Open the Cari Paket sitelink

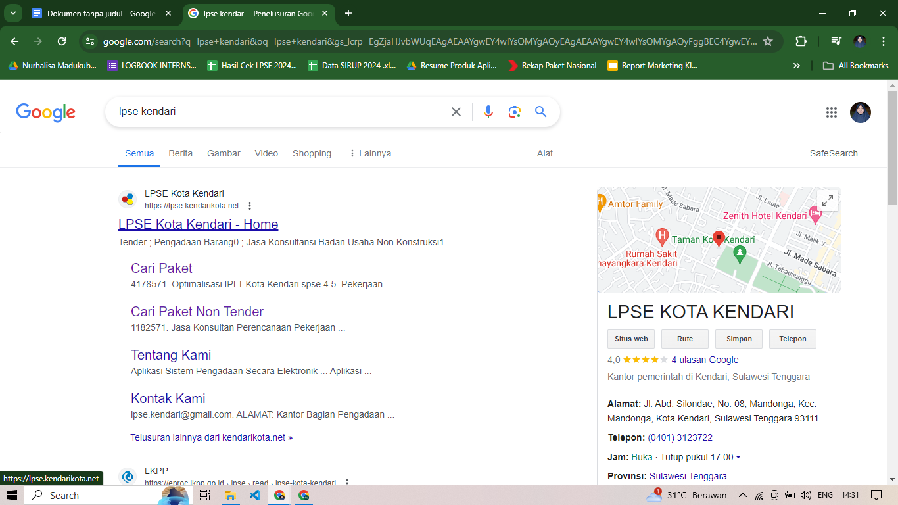(x=162, y=268)
